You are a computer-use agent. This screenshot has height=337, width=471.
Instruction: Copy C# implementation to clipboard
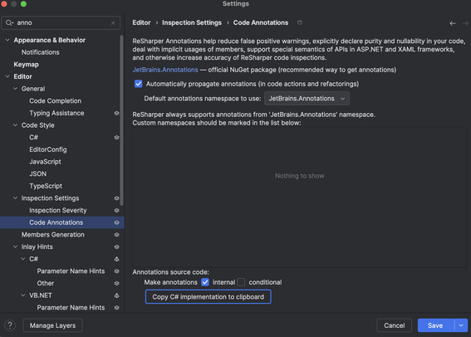pos(209,297)
